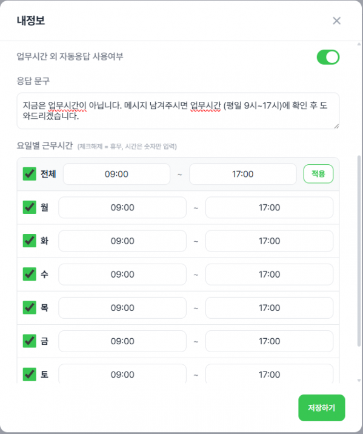This screenshot has height=434, width=363.
Task: Click 수 end time 17:00 field
Action: click(x=269, y=275)
